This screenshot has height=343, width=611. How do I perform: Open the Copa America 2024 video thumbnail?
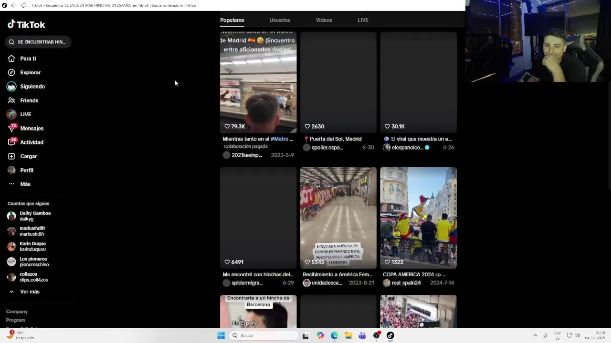(418, 218)
